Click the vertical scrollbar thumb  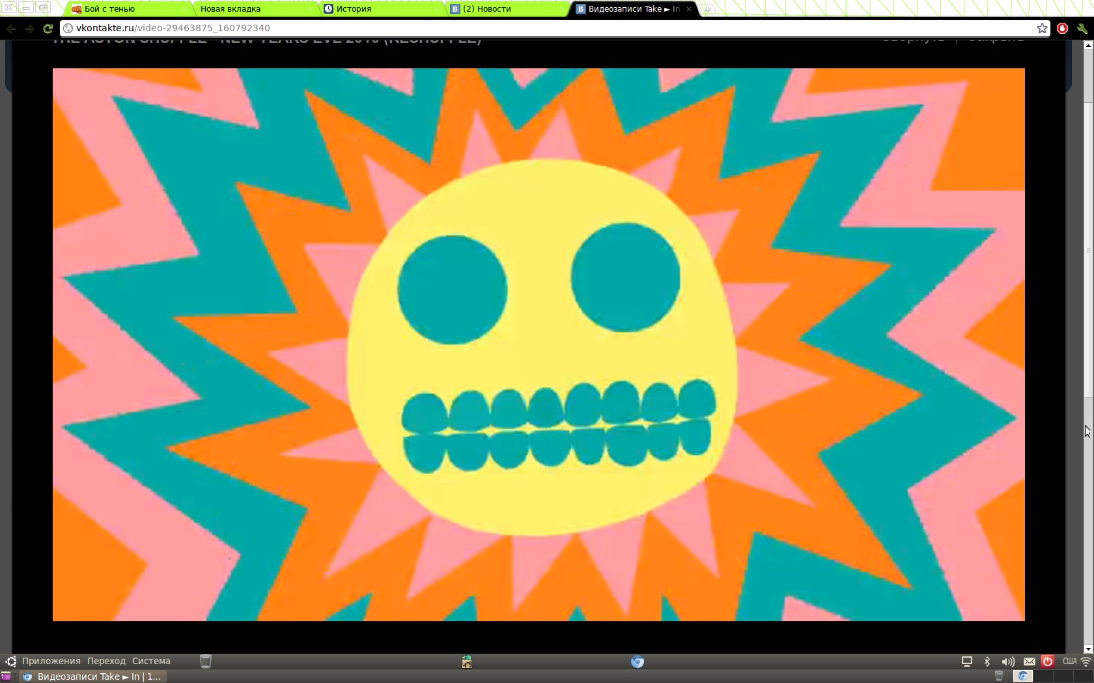coord(1088,250)
